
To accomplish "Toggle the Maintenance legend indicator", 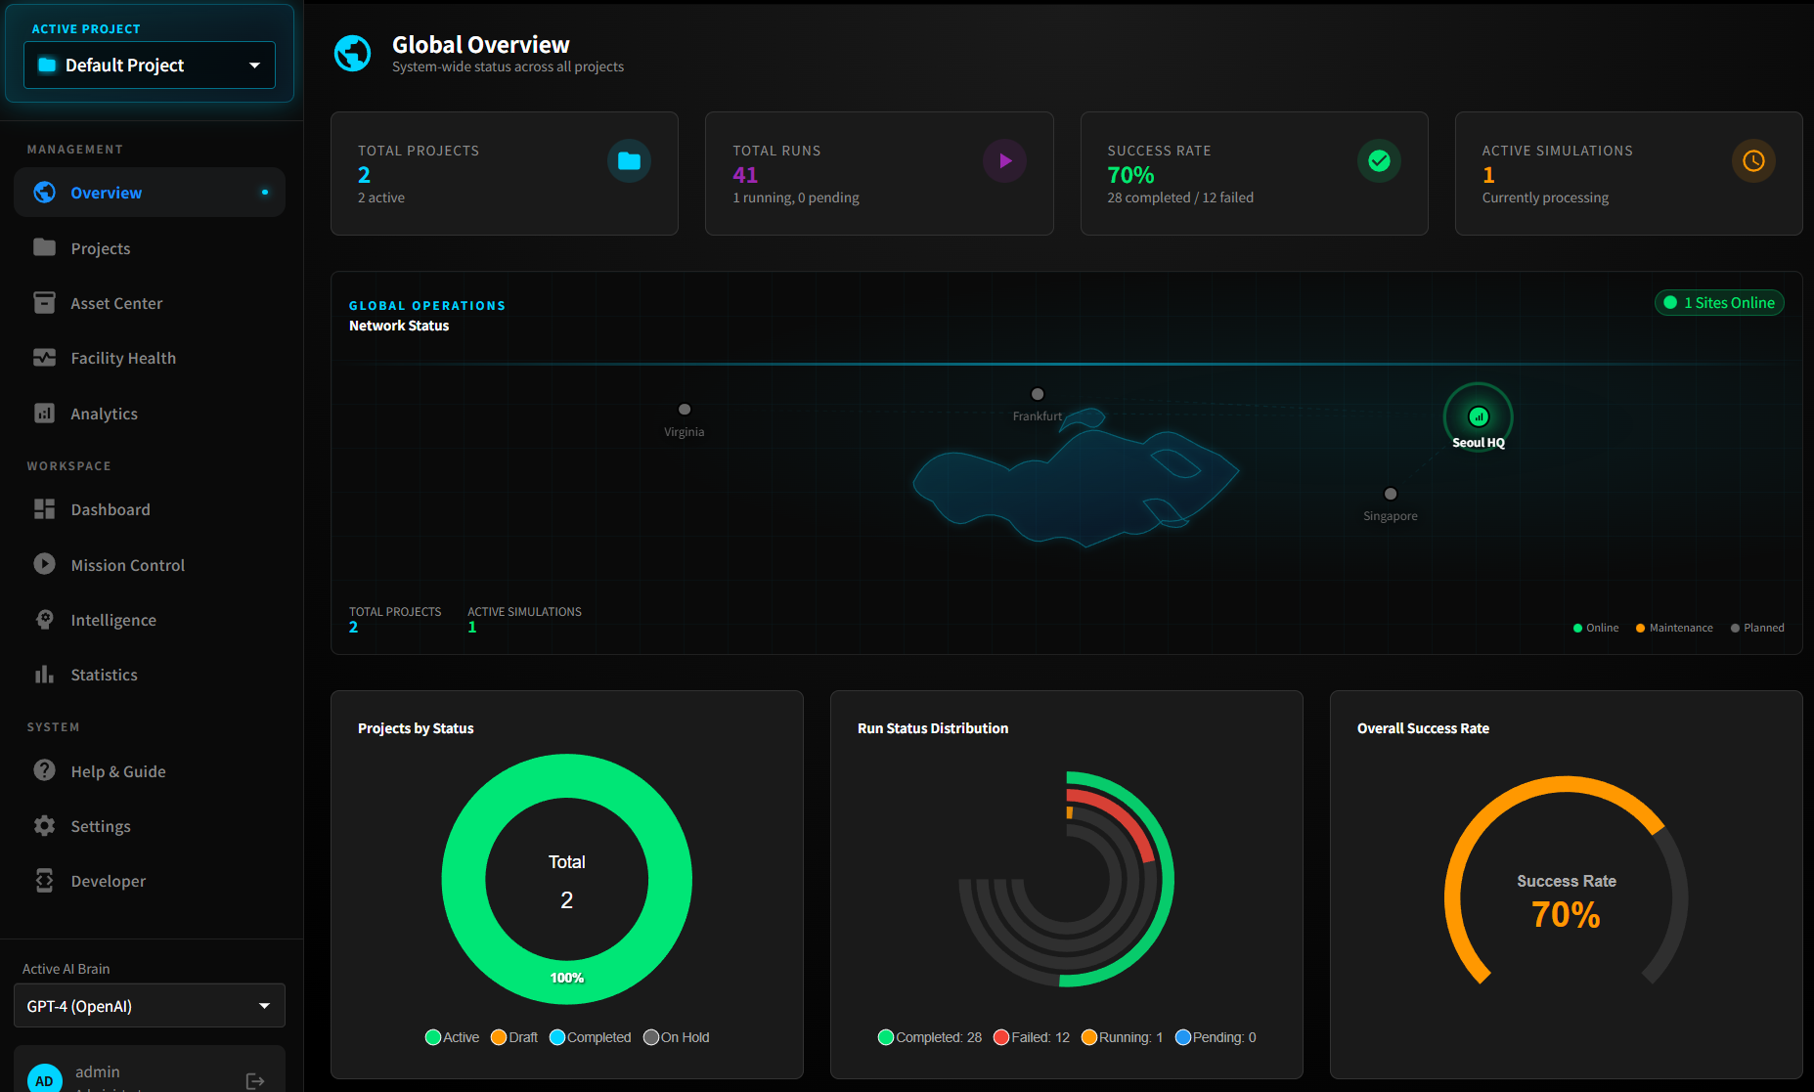I will [x=1673, y=627].
